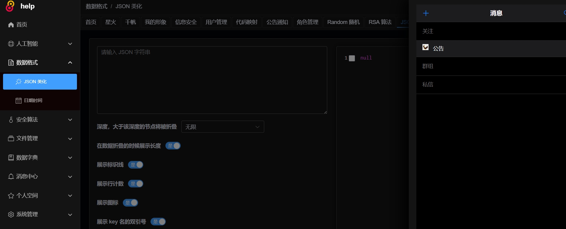Click the JSON string input textarea
The height and width of the screenshot is (229, 566).
pyautogui.click(x=212, y=80)
